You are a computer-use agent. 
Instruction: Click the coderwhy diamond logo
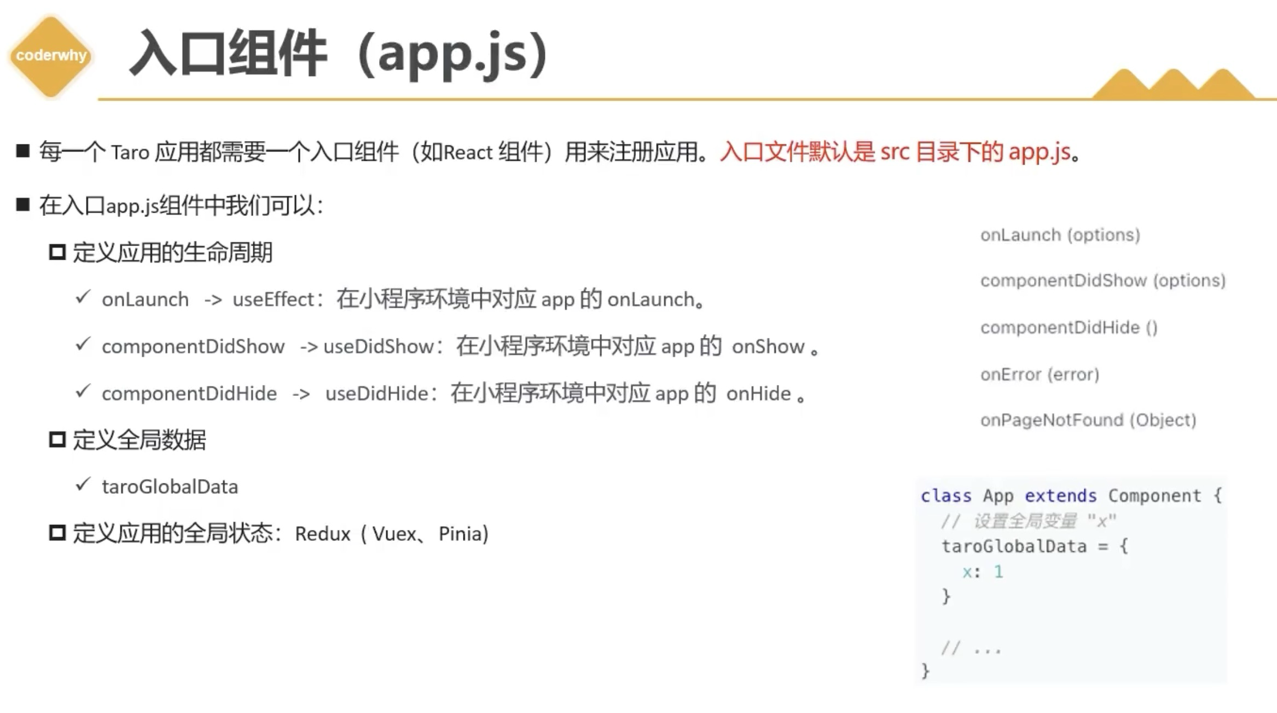pos(51,56)
